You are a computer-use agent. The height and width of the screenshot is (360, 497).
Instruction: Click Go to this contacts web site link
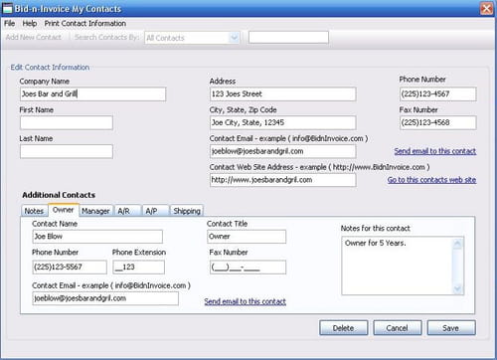(x=431, y=180)
